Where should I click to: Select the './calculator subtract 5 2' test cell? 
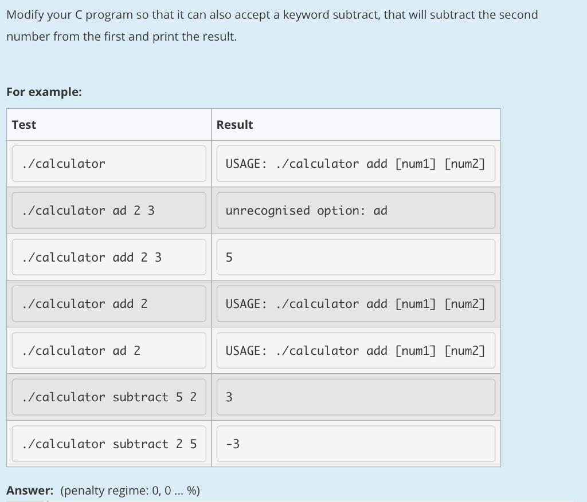pos(109,397)
